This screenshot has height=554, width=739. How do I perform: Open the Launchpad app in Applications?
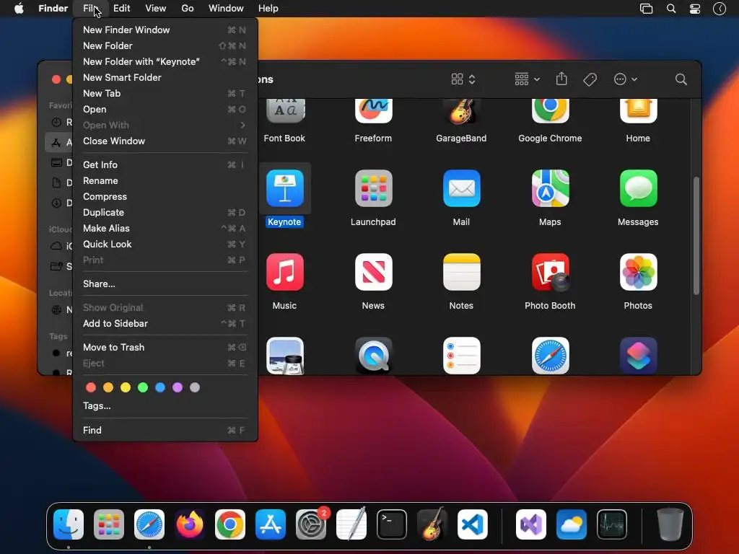point(373,188)
